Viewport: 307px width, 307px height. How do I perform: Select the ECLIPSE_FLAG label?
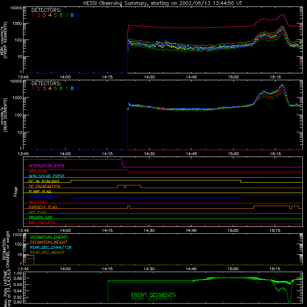coord(42,197)
